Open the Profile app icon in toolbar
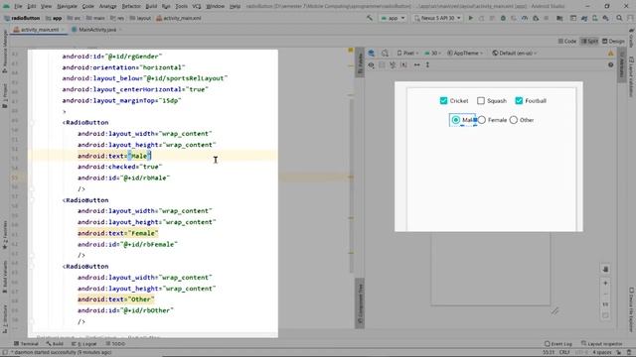Image resolution: width=636 pixels, height=357 pixels. point(525,18)
